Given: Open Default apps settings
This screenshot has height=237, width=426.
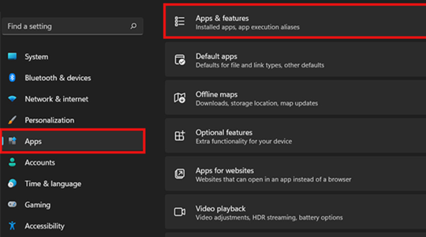Looking at the screenshot, I should pos(296,59).
